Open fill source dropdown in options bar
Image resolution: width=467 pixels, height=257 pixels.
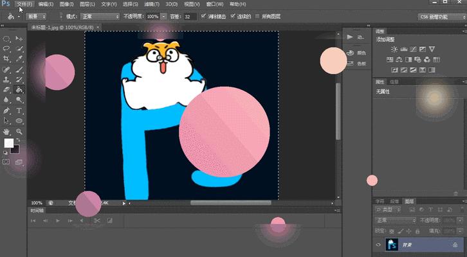[36, 17]
